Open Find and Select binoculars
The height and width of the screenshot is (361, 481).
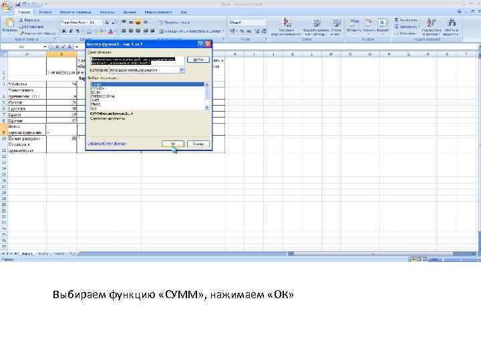tap(451, 27)
